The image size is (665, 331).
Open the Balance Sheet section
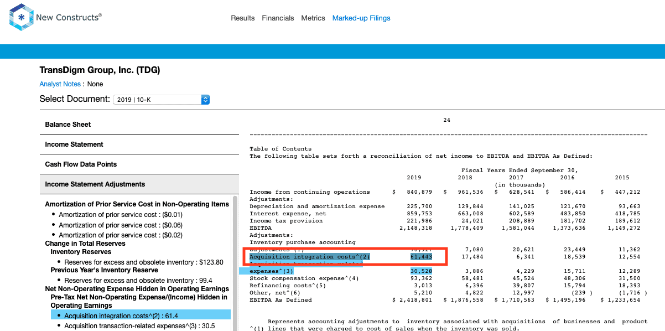[139, 125]
